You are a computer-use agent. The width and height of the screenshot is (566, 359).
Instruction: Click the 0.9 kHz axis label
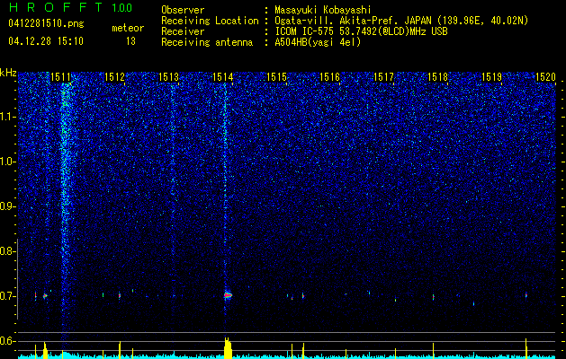coord(7,206)
